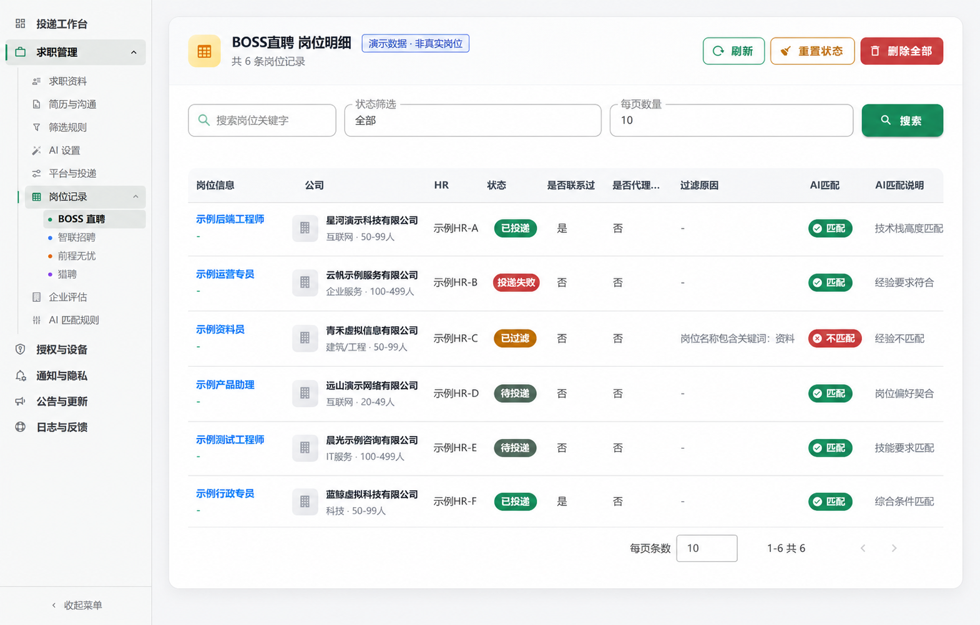Open the 示例产品助理 job link
Image resolution: width=980 pixels, height=625 pixels.
click(x=225, y=385)
